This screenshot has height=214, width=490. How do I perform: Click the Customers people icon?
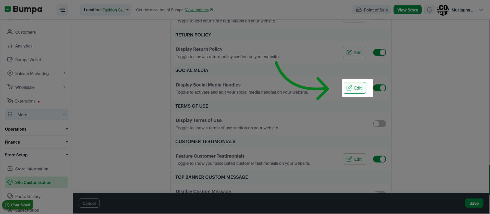(10, 32)
